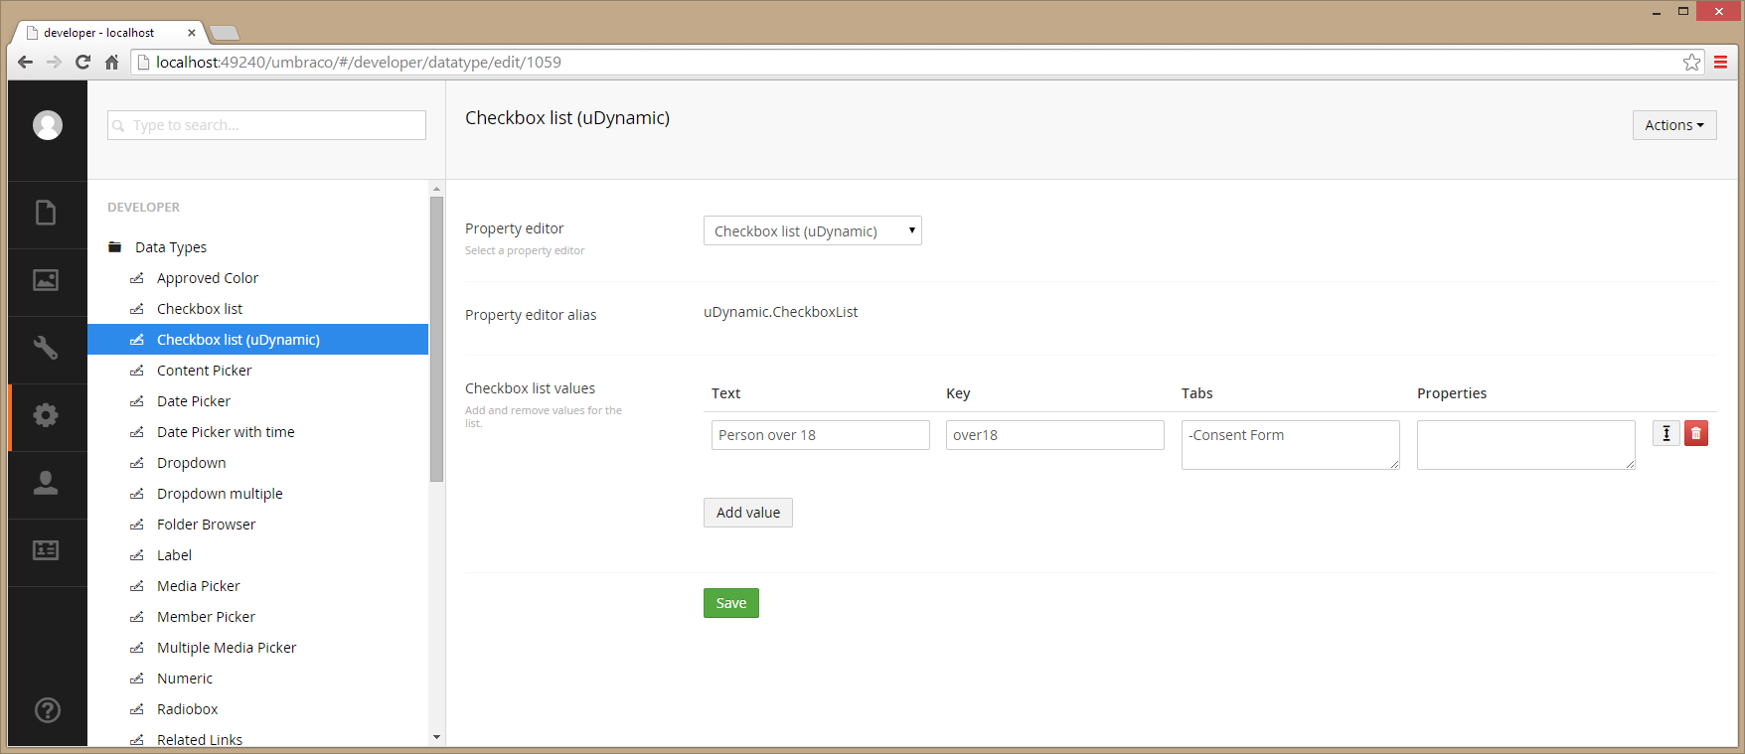Click the Type to search field
The width and height of the screenshot is (1745, 754).
pyautogui.click(x=266, y=125)
